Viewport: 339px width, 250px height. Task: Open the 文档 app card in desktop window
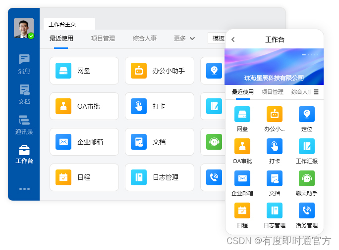tap(159, 142)
